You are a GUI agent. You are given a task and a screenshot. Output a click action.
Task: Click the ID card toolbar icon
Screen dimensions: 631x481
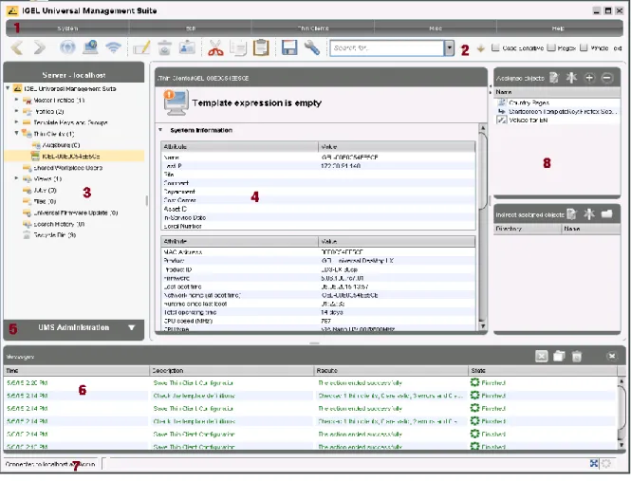(188, 47)
